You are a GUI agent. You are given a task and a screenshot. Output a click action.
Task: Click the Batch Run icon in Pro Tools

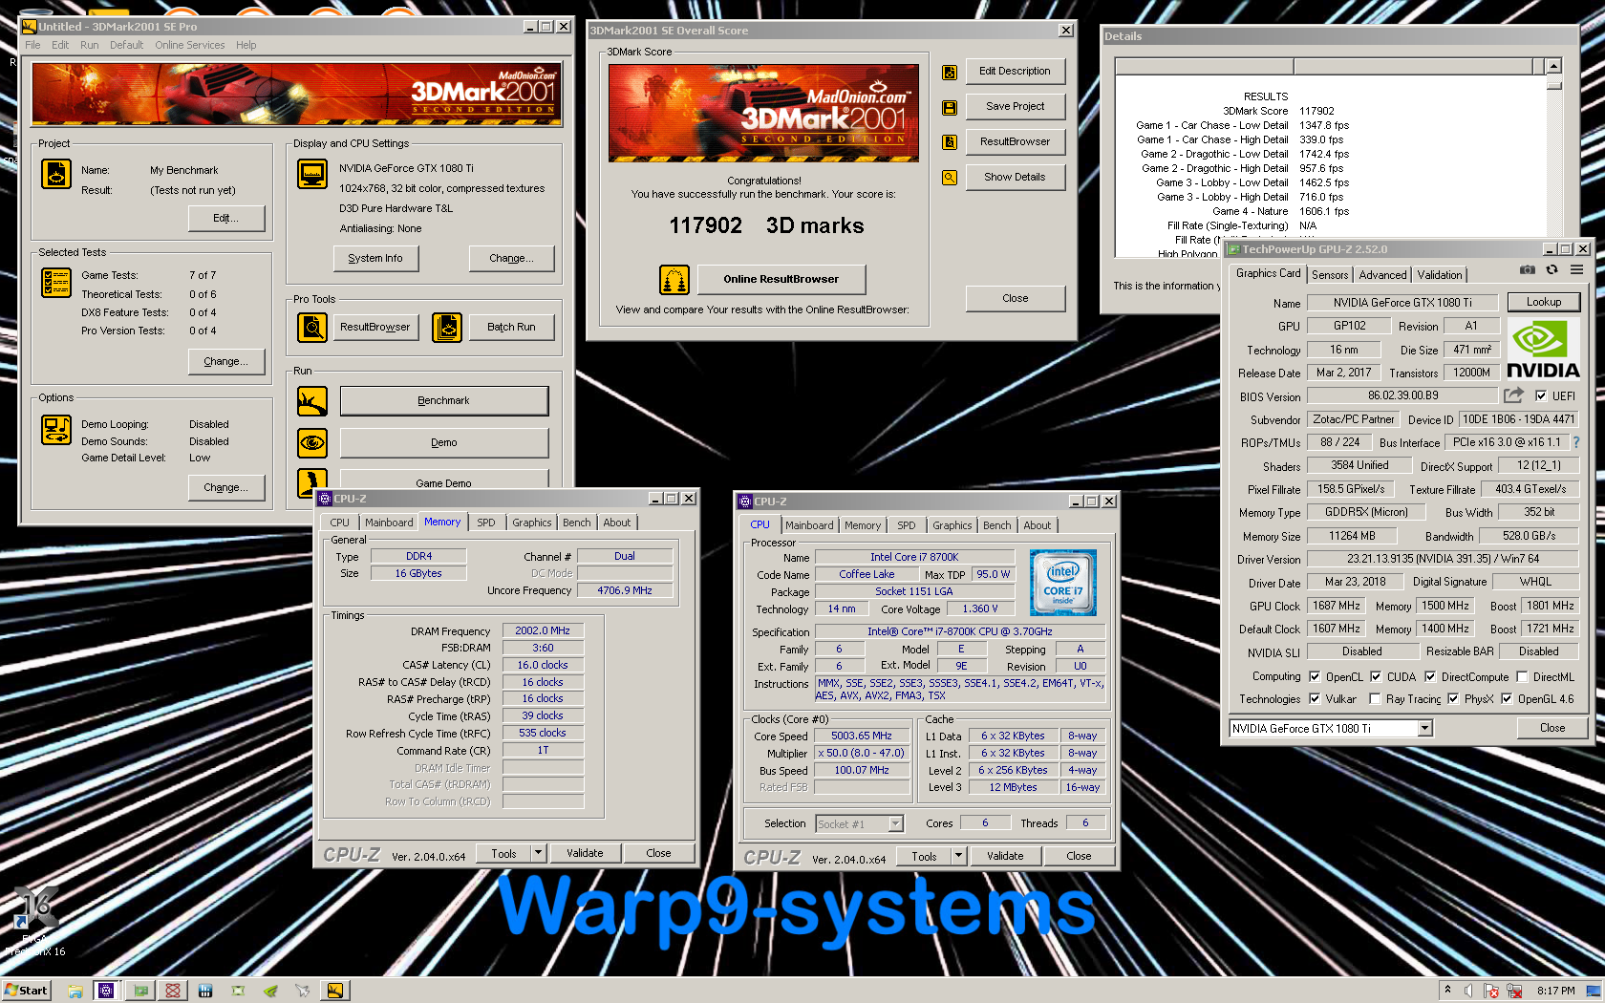(447, 328)
